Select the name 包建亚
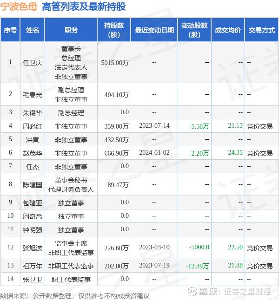Image resolution: width=279 pixels, height=300 pixels. pos(33,203)
